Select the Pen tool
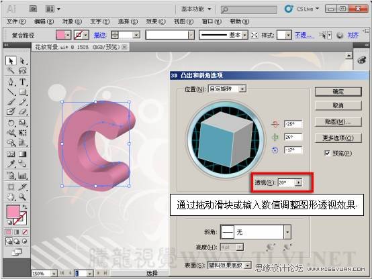Screen dimensions: 372x279 point(11,82)
